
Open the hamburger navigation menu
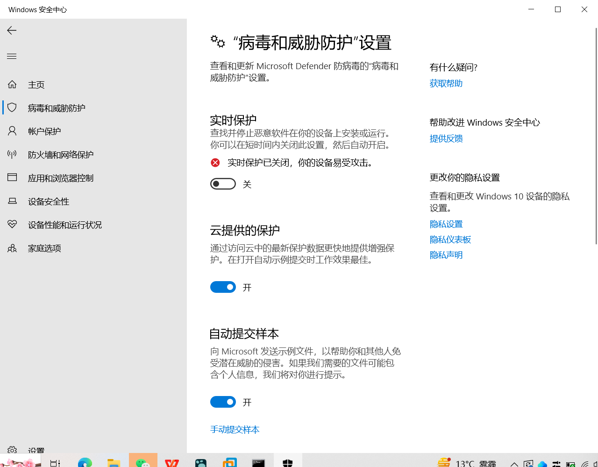(12, 57)
